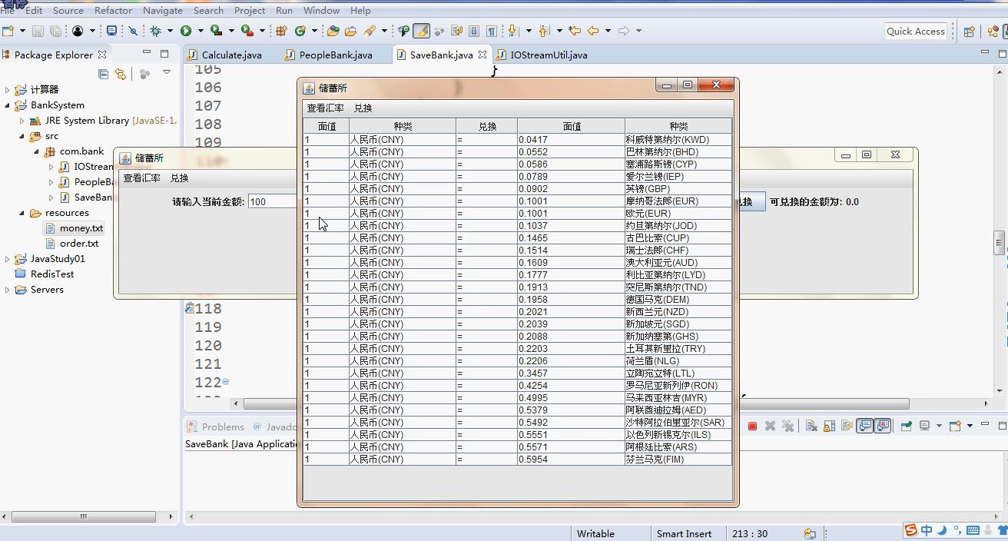Image resolution: width=1008 pixels, height=541 pixels.
Task: Toggle Link with Editor in Package Explorer
Action: click(x=121, y=74)
